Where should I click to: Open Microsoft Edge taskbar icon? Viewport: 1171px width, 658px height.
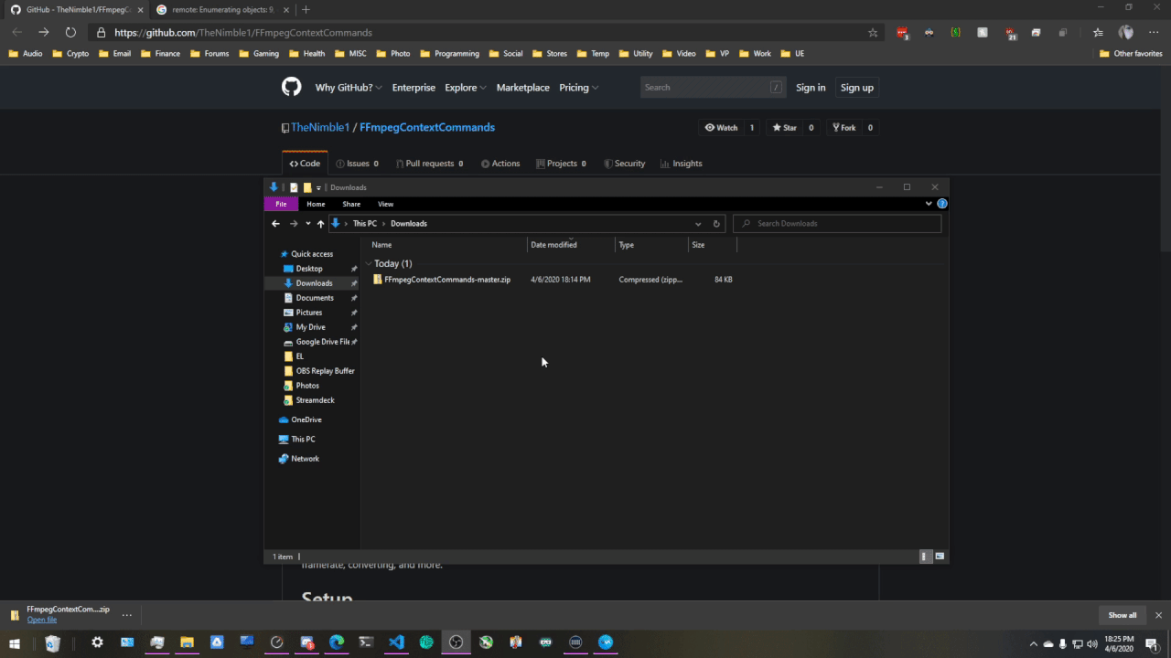[x=336, y=642]
